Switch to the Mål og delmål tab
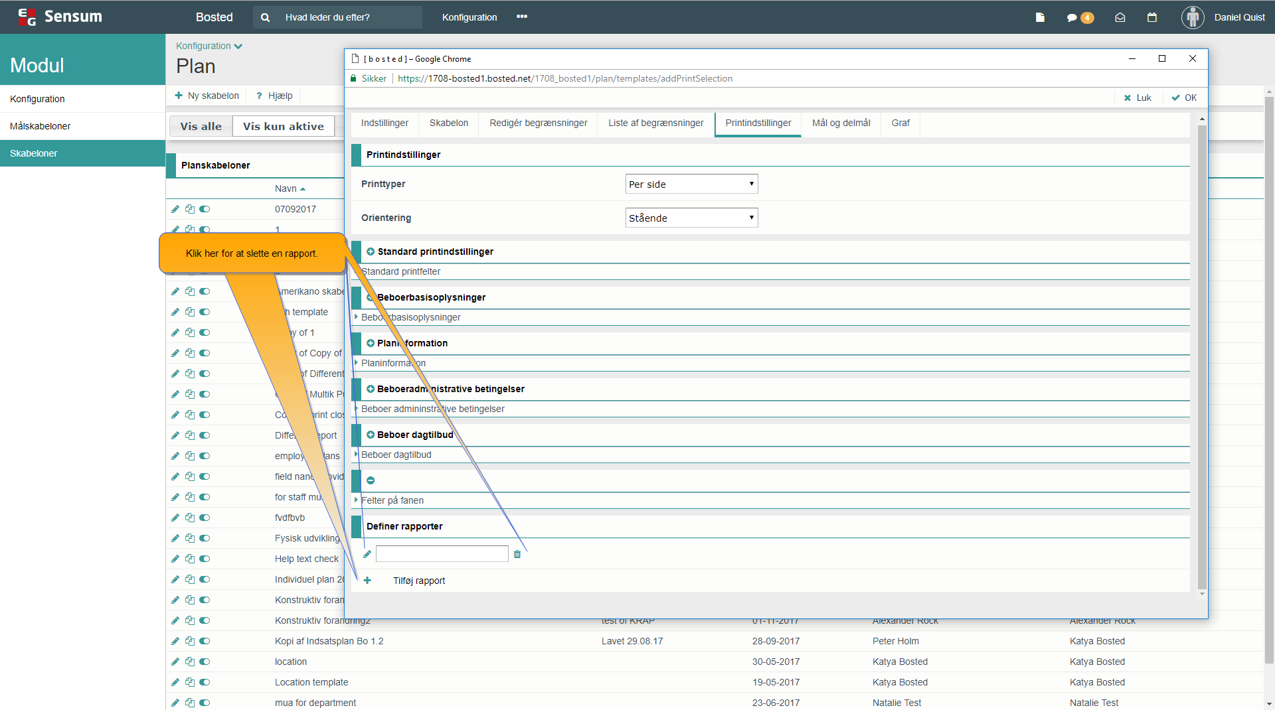 (841, 123)
